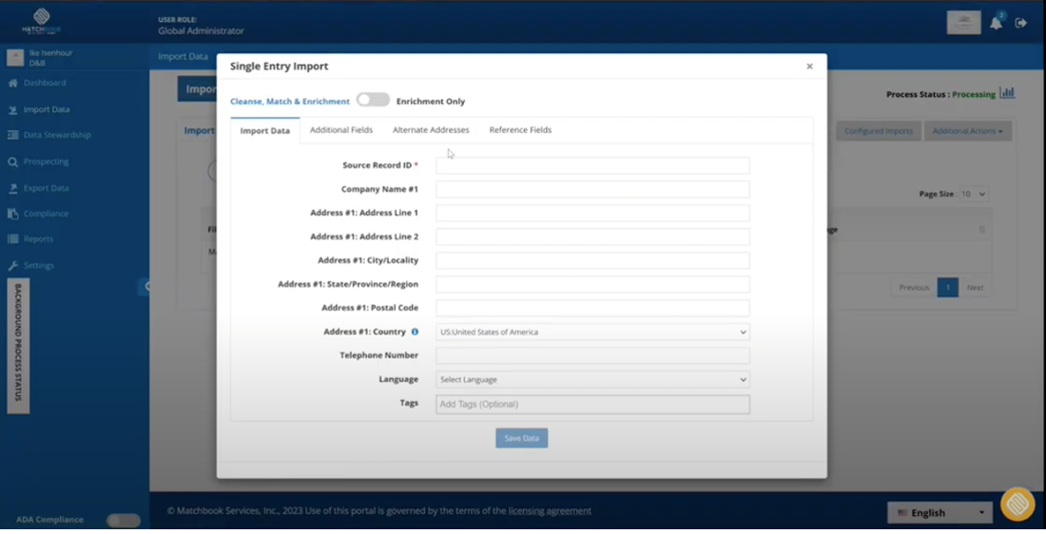Click the Compliance sidebar icon
This screenshot has width=1046, height=534.
pos(12,214)
